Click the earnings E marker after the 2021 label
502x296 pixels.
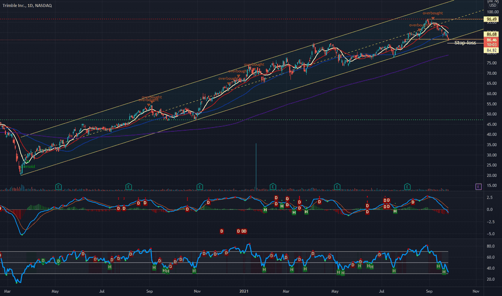[273, 187]
